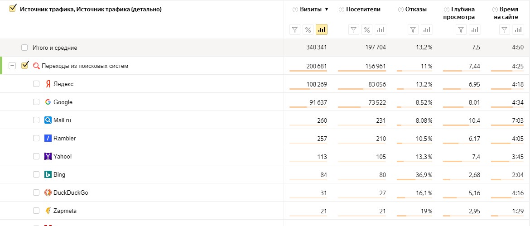Viewport: 530px width, 226px height.
Task: Collapse the Переходы из поисковых систем group
Action: point(13,66)
